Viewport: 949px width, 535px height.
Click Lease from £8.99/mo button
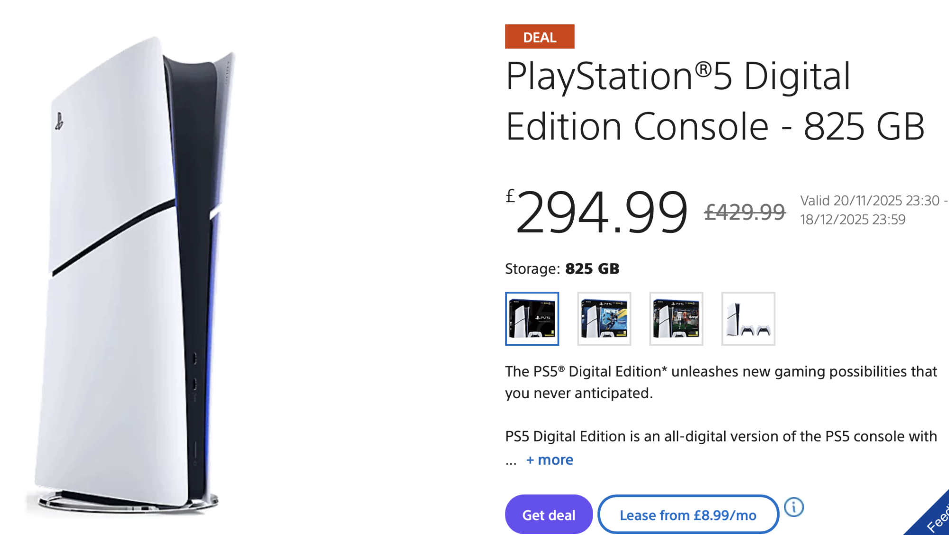pyautogui.click(x=688, y=515)
